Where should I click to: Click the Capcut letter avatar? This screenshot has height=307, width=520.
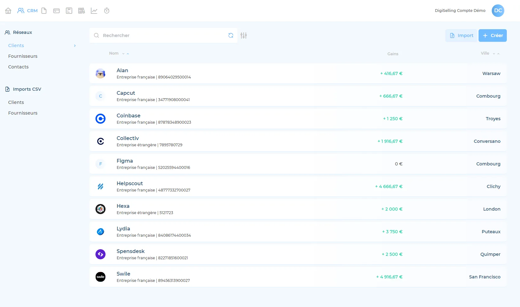[x=100, y=96]
